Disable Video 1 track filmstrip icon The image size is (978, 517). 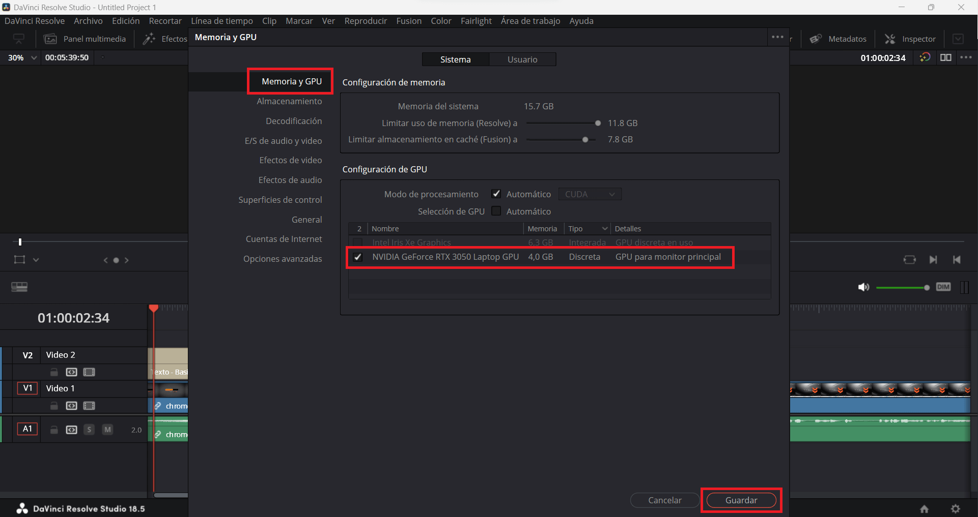pos(89,406)
